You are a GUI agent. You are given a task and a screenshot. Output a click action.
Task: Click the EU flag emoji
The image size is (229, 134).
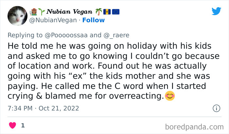(115, 12)
